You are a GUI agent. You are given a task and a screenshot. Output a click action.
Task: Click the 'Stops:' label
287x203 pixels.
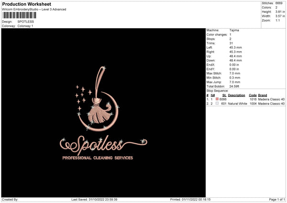211,39
